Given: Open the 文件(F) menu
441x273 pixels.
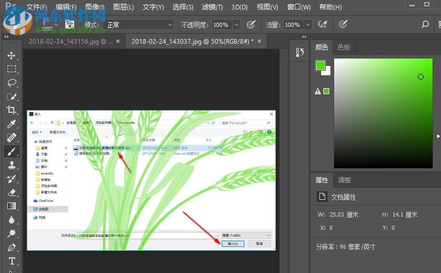Looking at the screenshot, I should point(36,7).
